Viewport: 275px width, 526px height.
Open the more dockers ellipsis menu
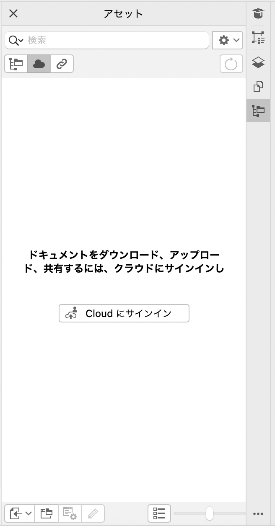258,513
